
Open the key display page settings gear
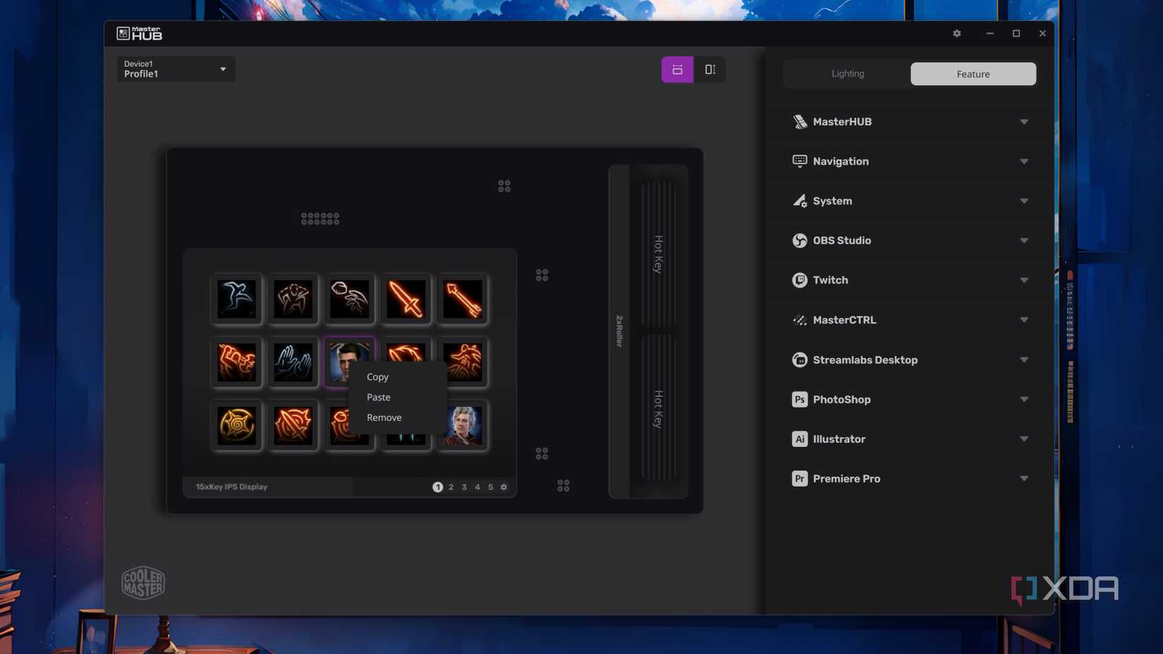pyautogui.click(x=504, y=487)
